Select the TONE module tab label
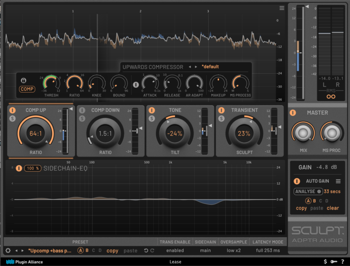350x266 pixels. 175,110
